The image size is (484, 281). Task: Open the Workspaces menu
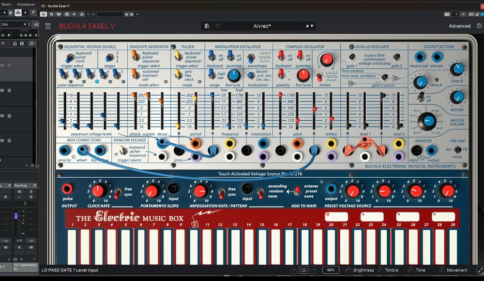[26, 4]
